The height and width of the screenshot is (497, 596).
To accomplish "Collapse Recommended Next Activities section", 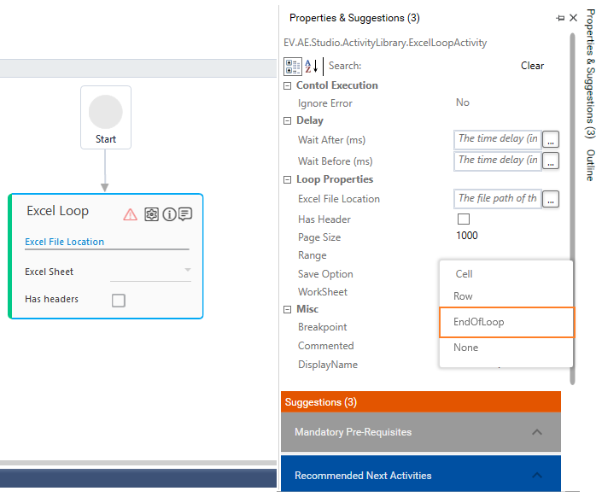I will [x=537, y=476].
